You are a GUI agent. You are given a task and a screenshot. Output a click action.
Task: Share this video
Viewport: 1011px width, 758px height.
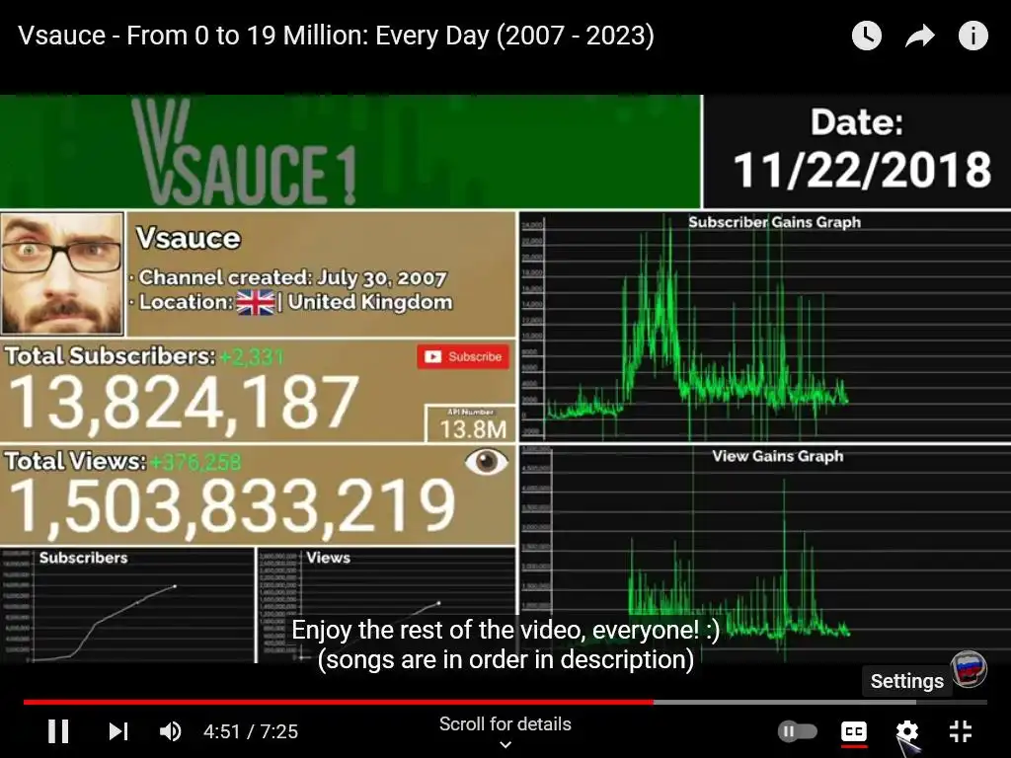click(x=920, y=36)
